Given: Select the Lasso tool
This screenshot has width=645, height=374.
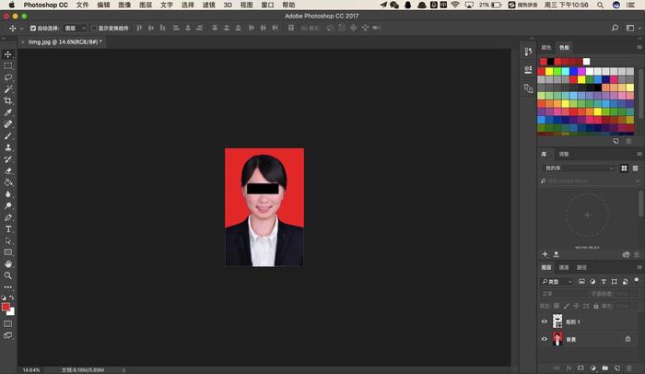Looking at the screenshot, I should tap(7, 77).
